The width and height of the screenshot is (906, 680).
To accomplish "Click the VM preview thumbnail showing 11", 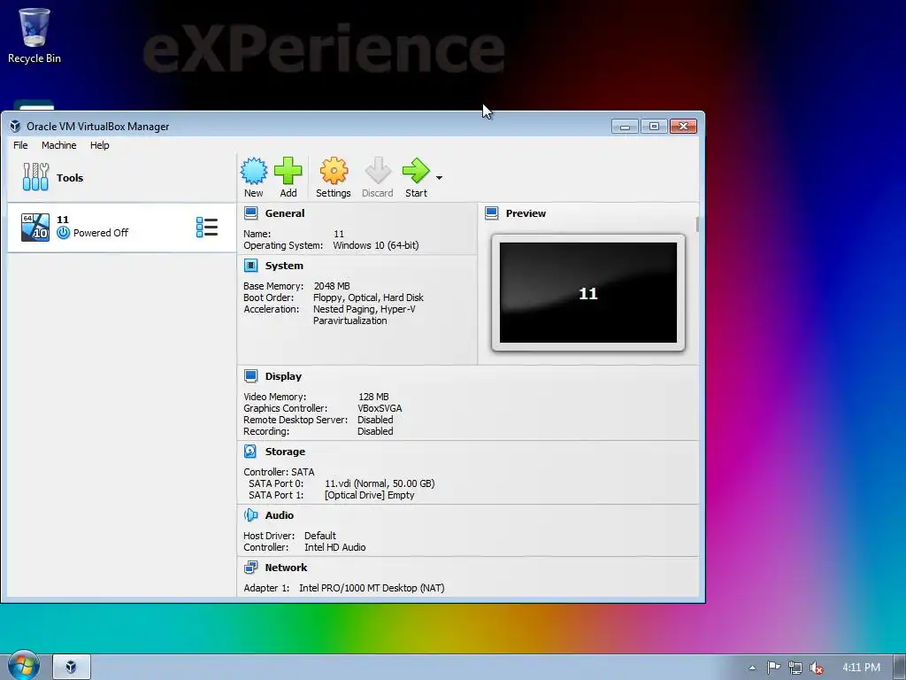I will point(588,292).
